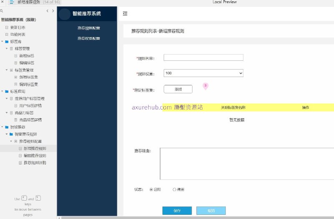Toggle the pages list icon in top bar
334x219 pixels.
pos(12,2)
